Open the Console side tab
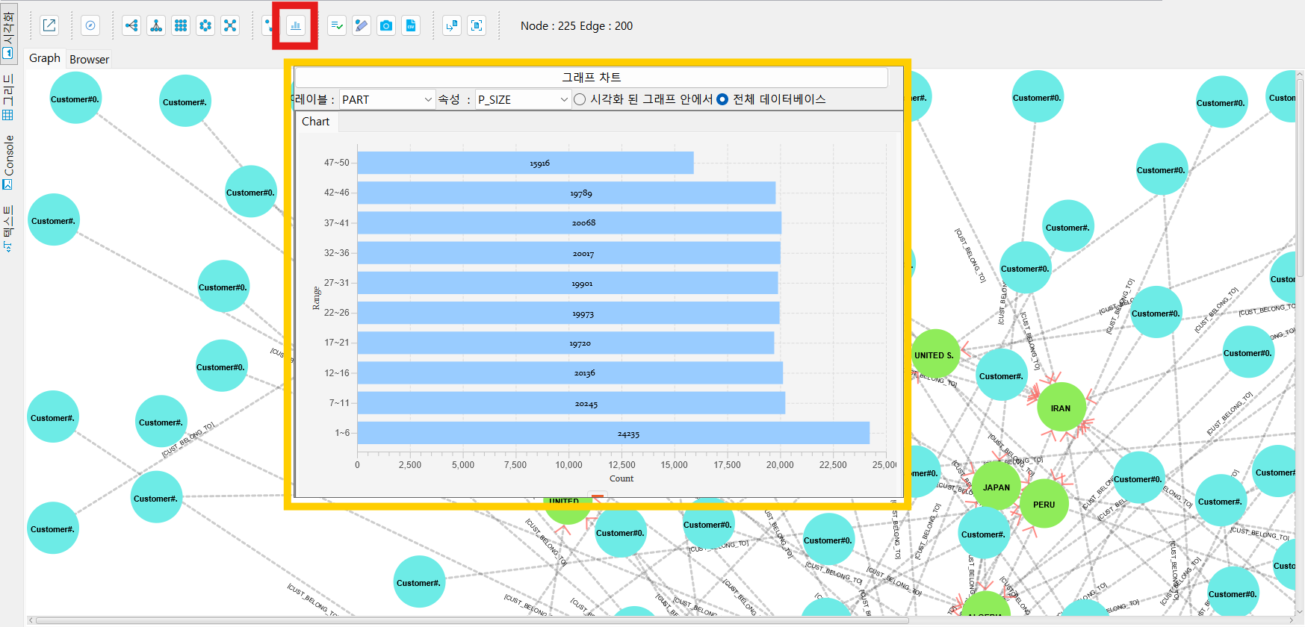 tap(8, 162)
